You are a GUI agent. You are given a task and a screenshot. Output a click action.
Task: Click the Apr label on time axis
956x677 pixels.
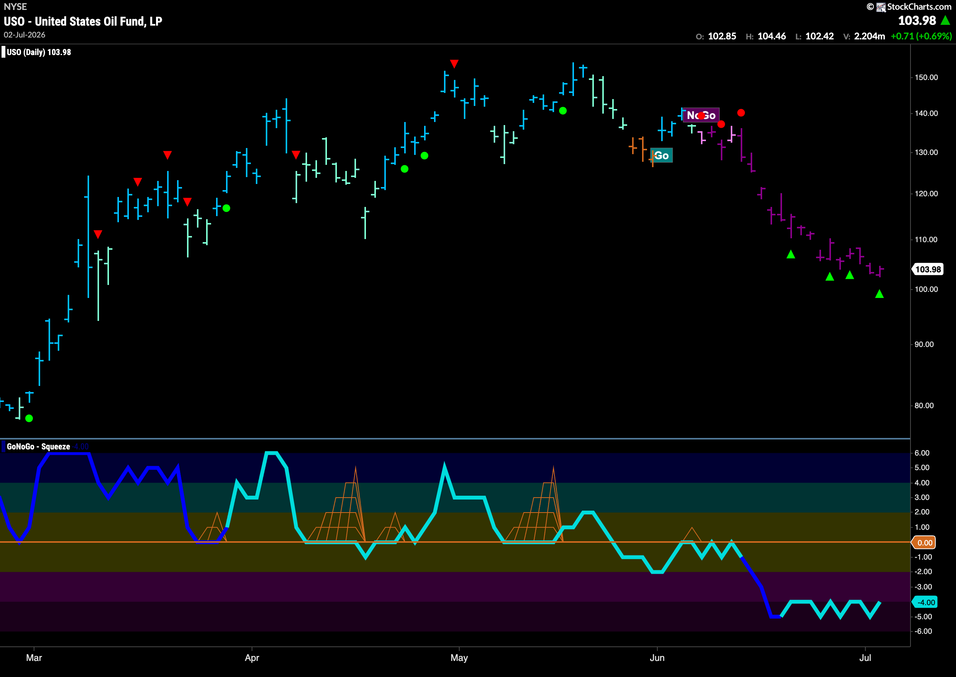pos(252,658)
